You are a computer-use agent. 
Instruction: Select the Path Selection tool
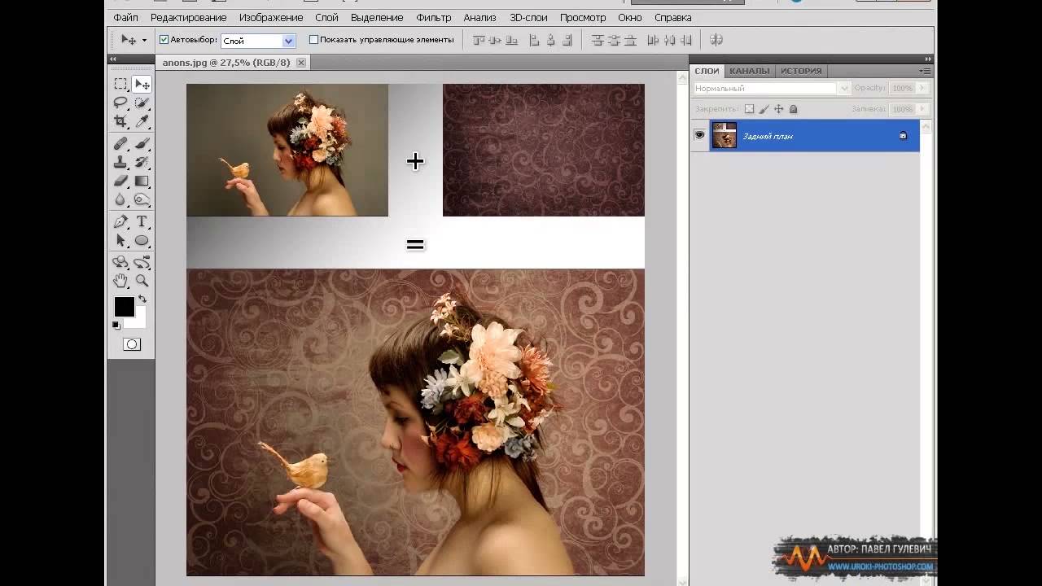tap(120, 240)
